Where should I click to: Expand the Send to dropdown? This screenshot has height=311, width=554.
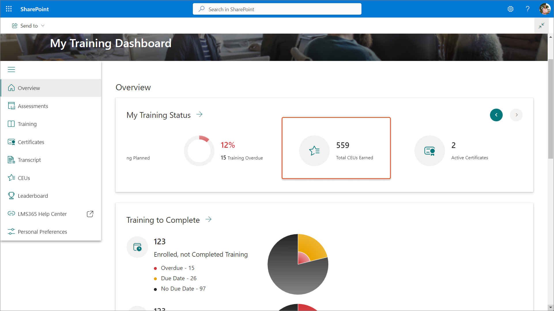28,26
